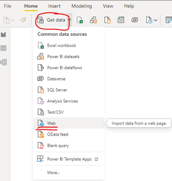Viewport: 172px width, 181px height.
Task: Open the Modeling tab
Action: pos(81,6)
